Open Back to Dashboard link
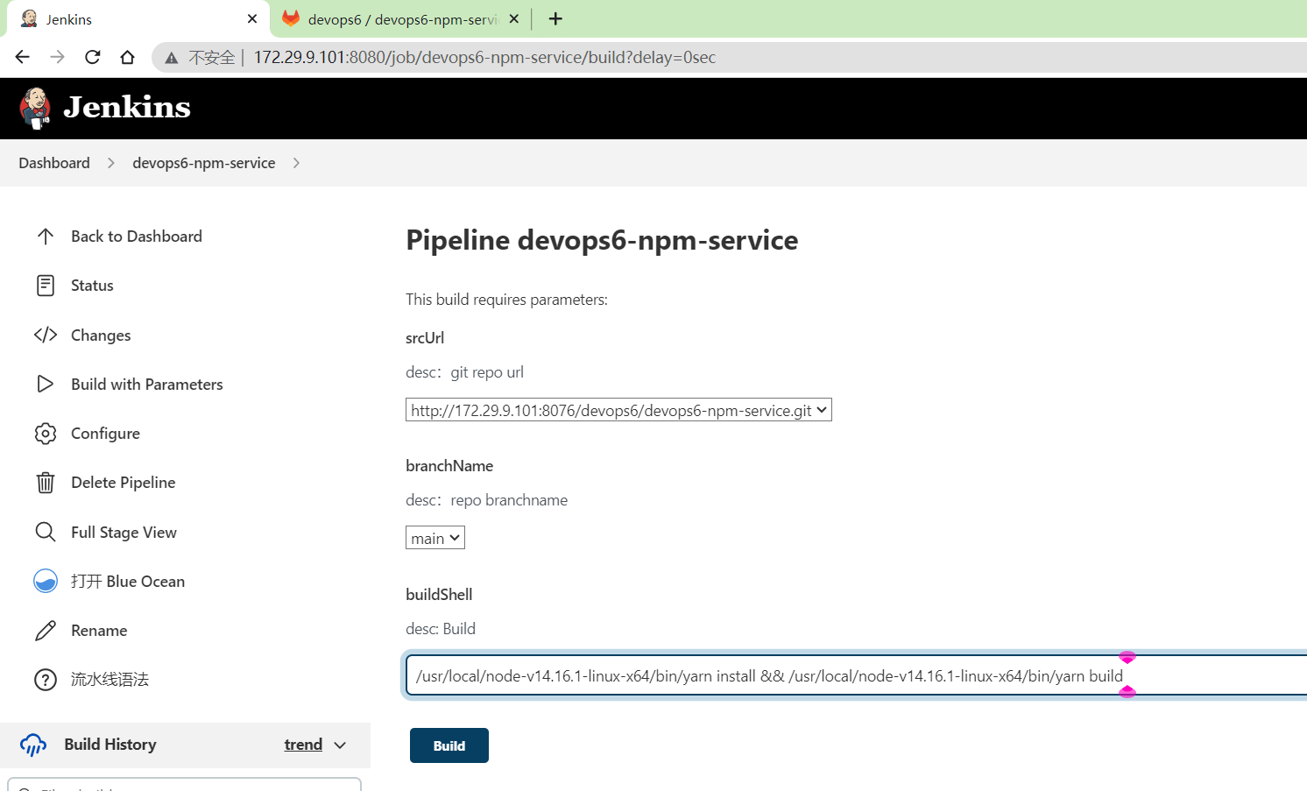1307x791 pixels. 137,237
